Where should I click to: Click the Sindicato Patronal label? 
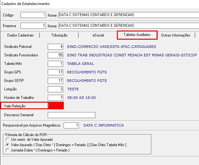(18, 47)
